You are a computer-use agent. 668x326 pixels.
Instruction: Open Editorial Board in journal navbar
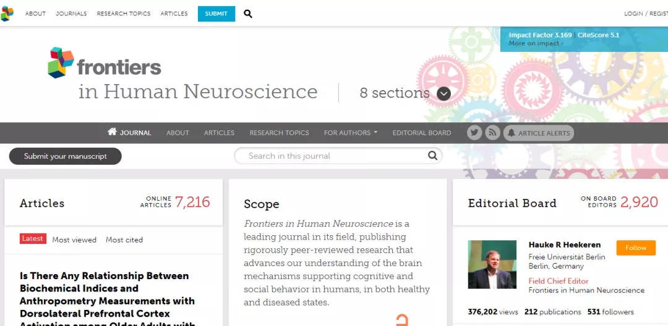[422, 133]
